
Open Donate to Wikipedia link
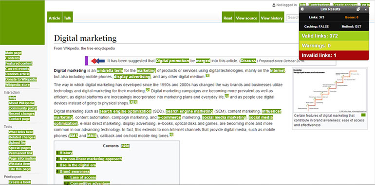[21, 79]
